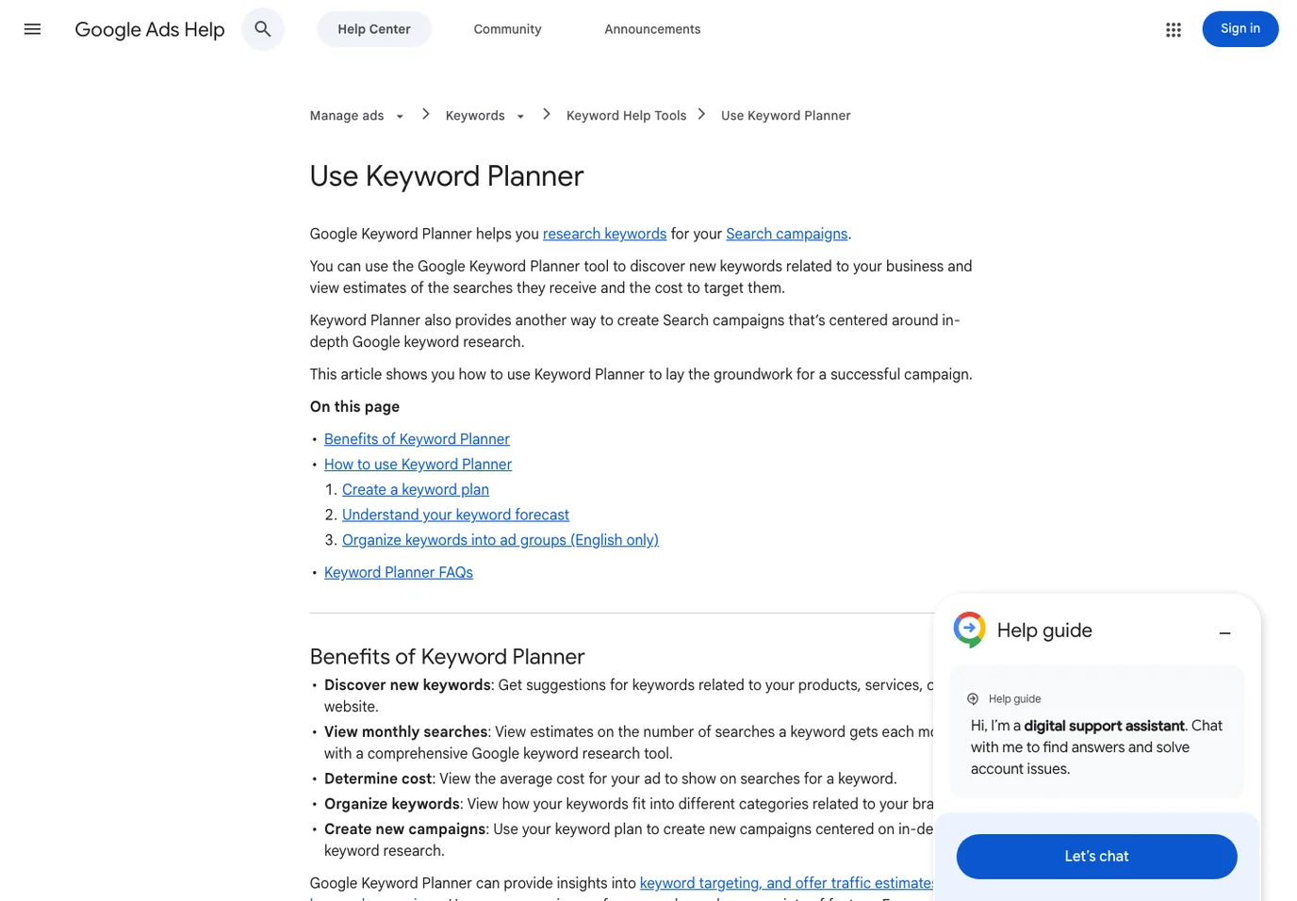Jump to Keyword Planner FAQs
Screen dimensions: 1297x901
click(x=399, y=573)
